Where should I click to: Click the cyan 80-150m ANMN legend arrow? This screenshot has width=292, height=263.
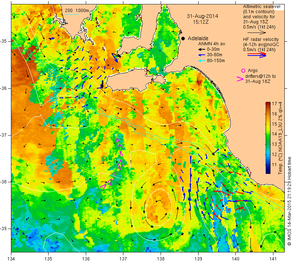201,61
